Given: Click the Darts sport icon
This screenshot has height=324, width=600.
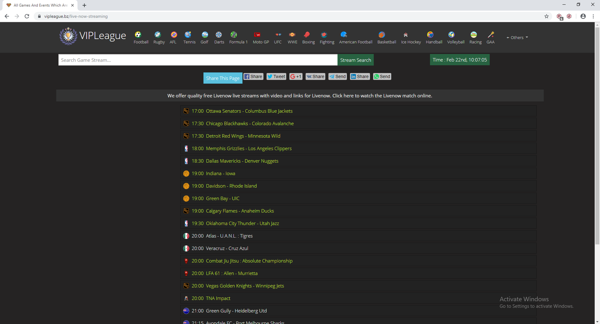Looking at the screenshot, I should click(x=219, y=37).
